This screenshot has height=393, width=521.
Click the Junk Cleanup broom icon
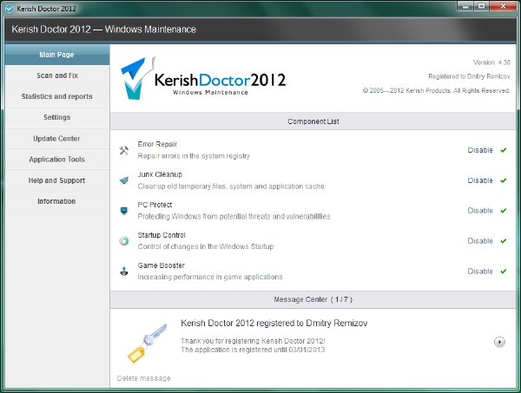(124, 180)
